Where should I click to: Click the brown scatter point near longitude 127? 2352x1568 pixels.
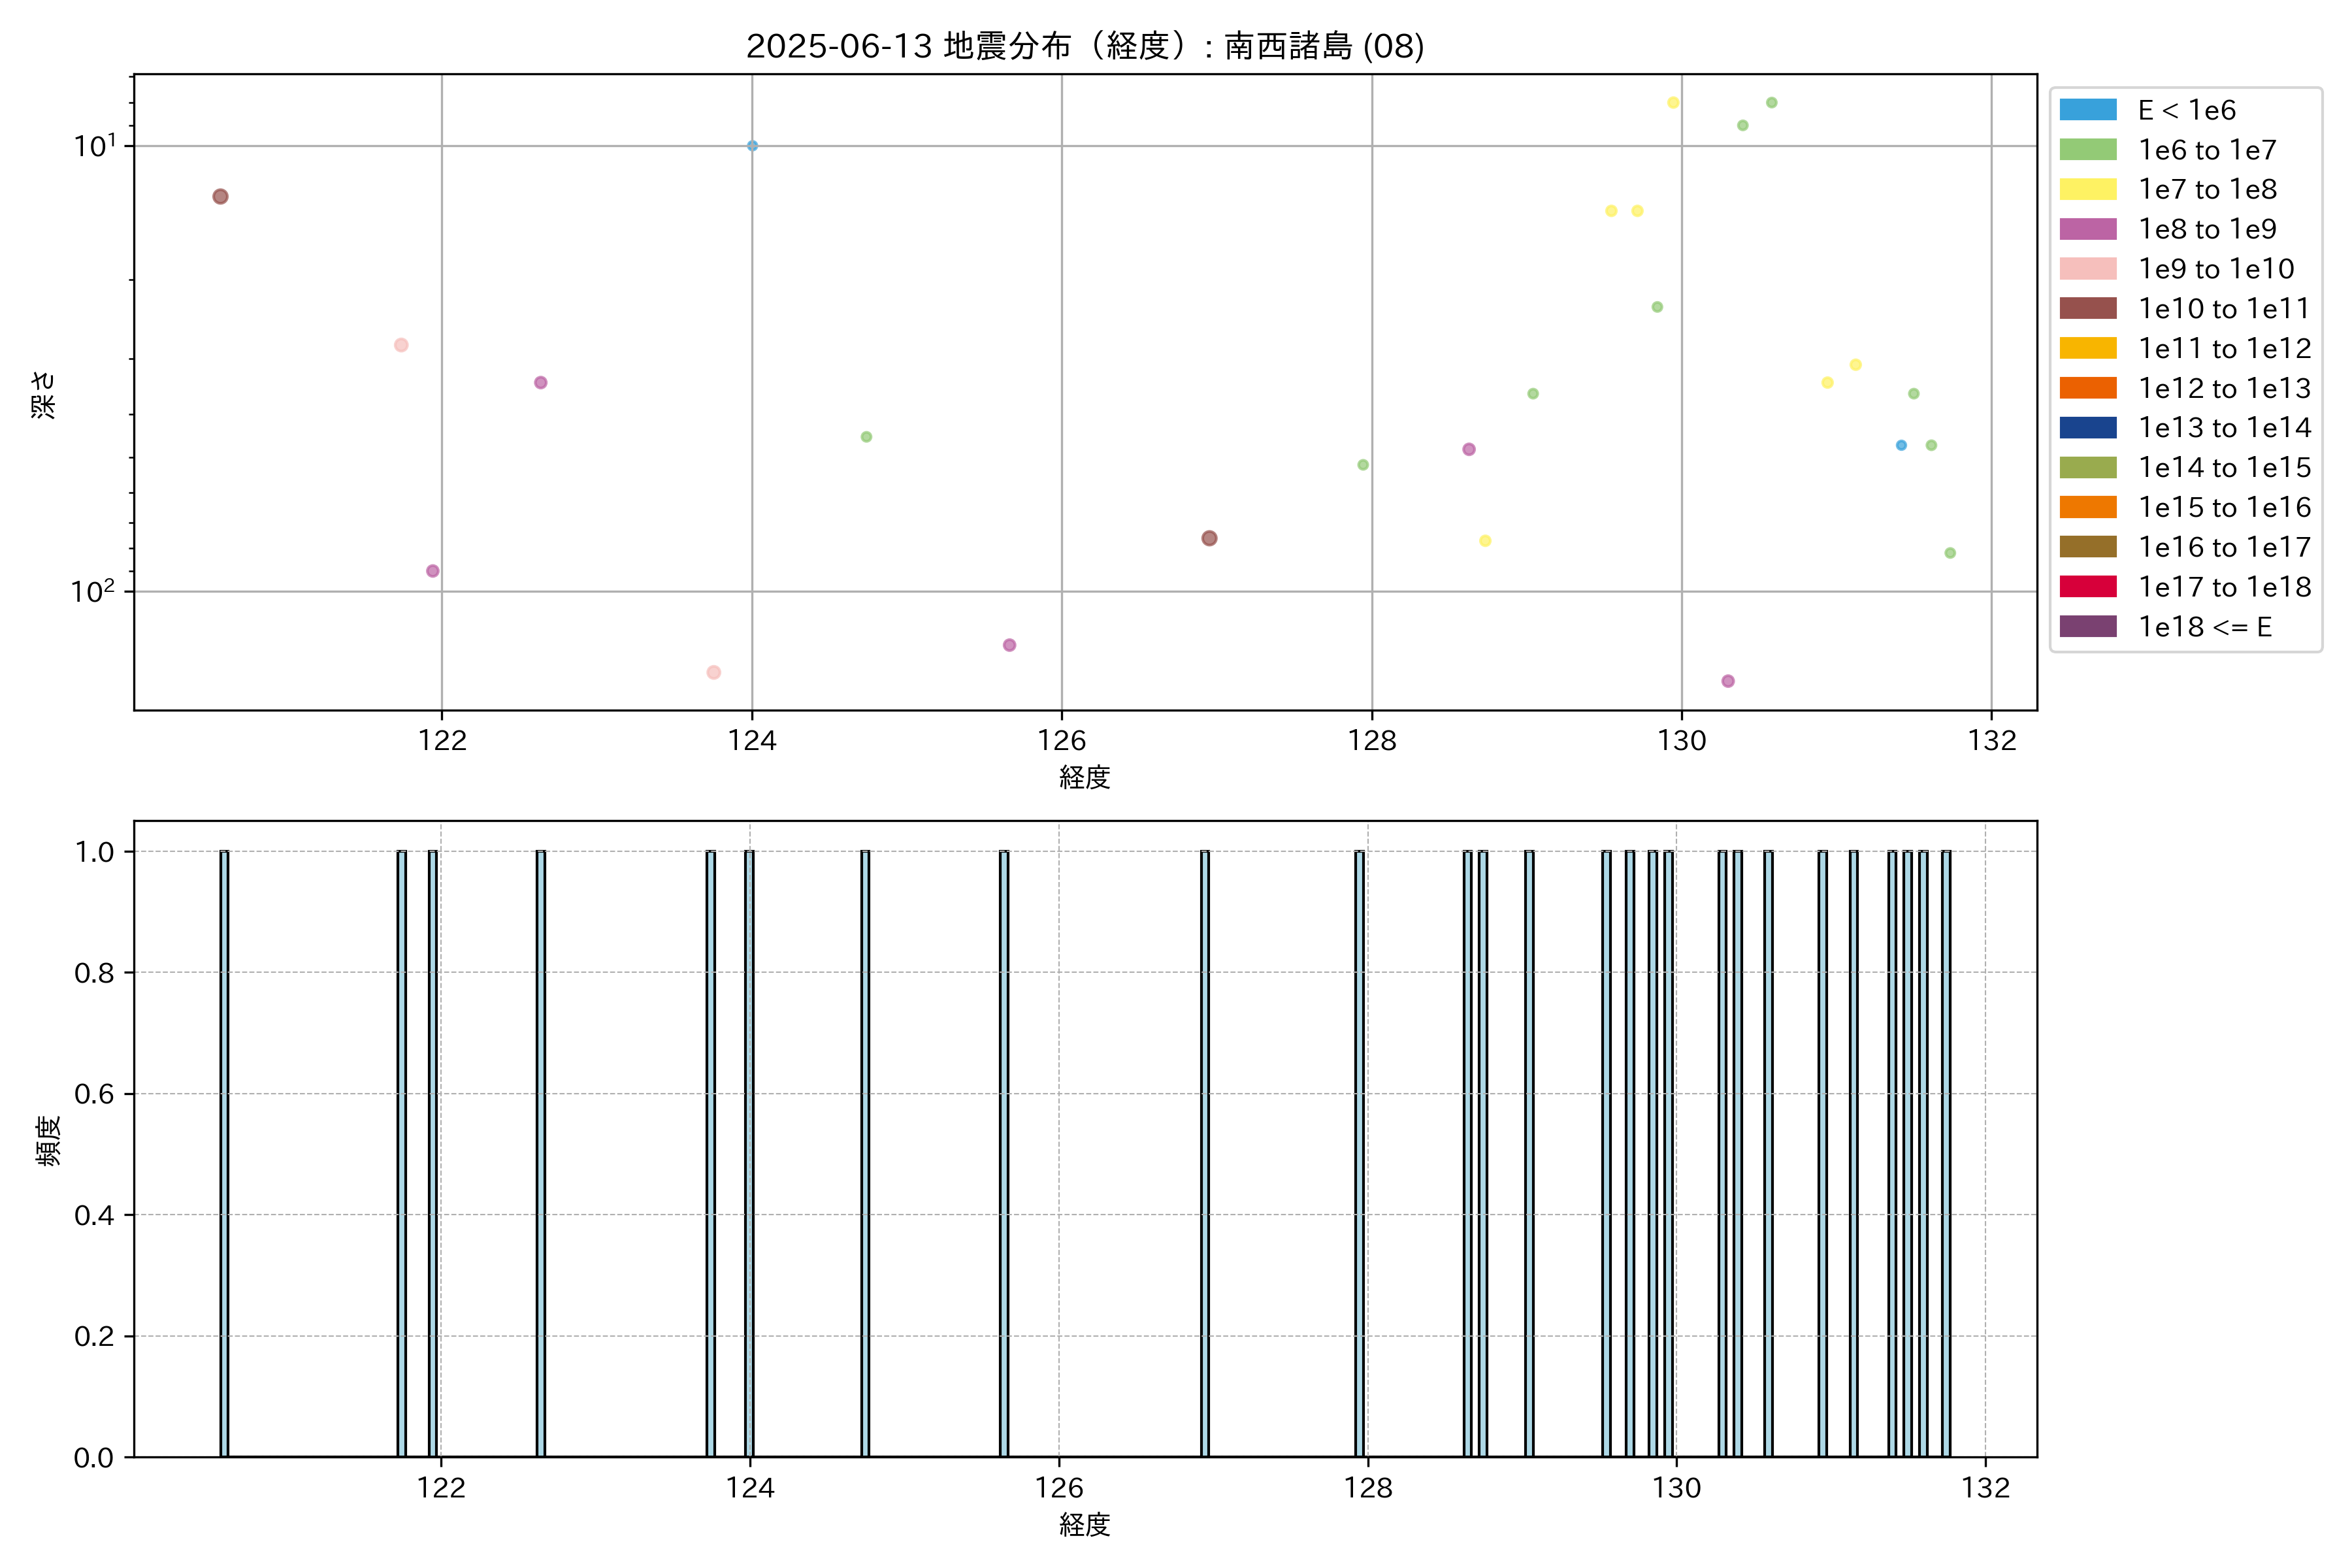[1209, 538]
